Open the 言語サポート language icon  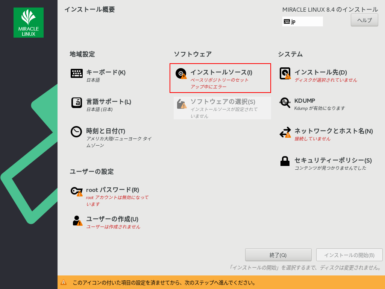click(77, 103)
